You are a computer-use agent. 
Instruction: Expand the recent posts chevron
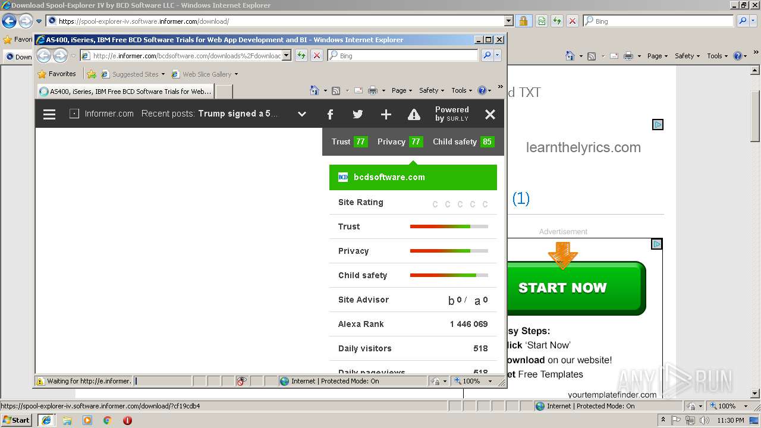tap(302, 114)
